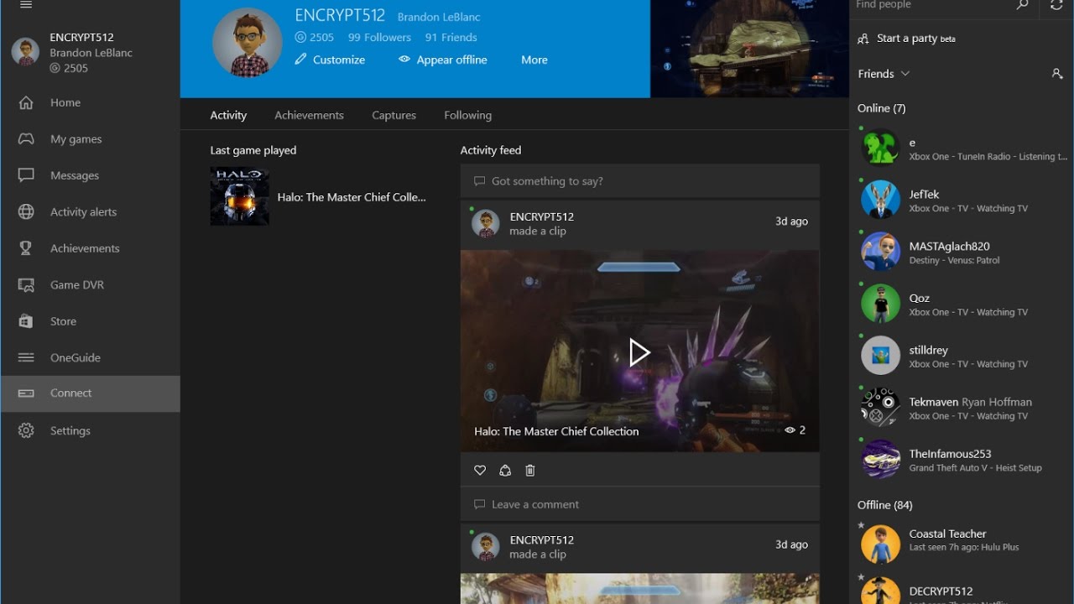Open the More profile menu
This screenshot has height=604, width=1074.
click(x=534, y=60)
